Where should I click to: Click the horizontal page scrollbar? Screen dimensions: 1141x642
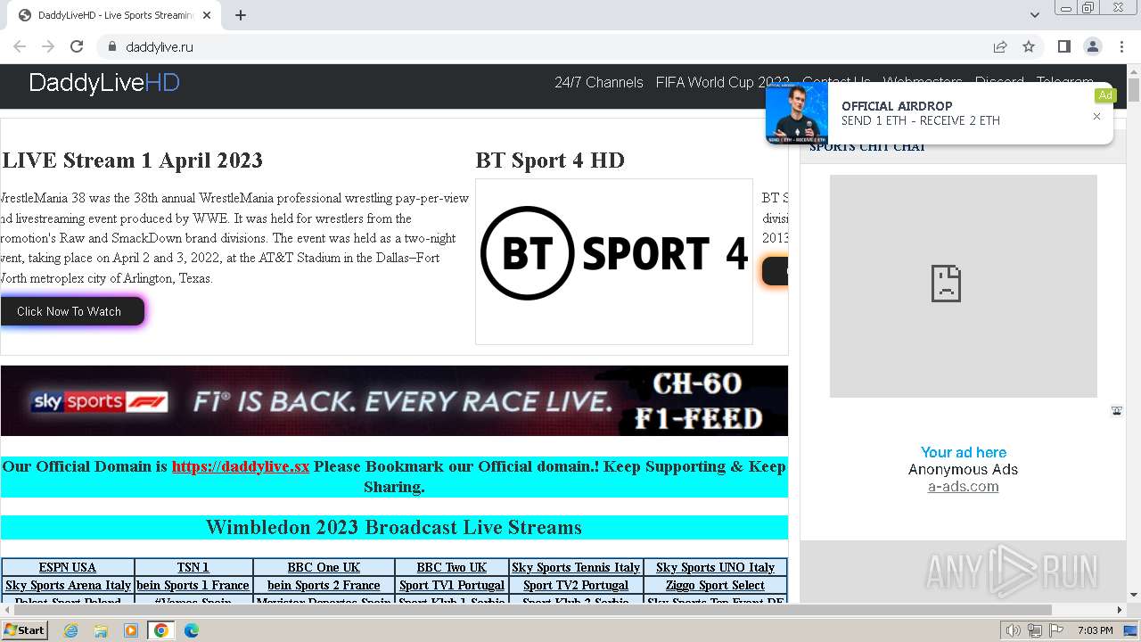pyautogui.click(x=532, y=610)
